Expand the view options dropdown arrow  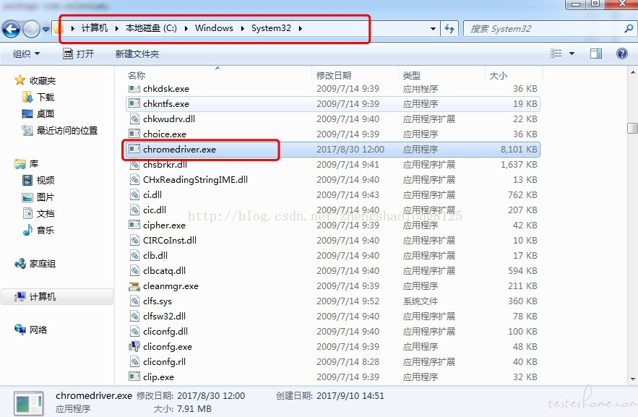click(x=572, y=53)
